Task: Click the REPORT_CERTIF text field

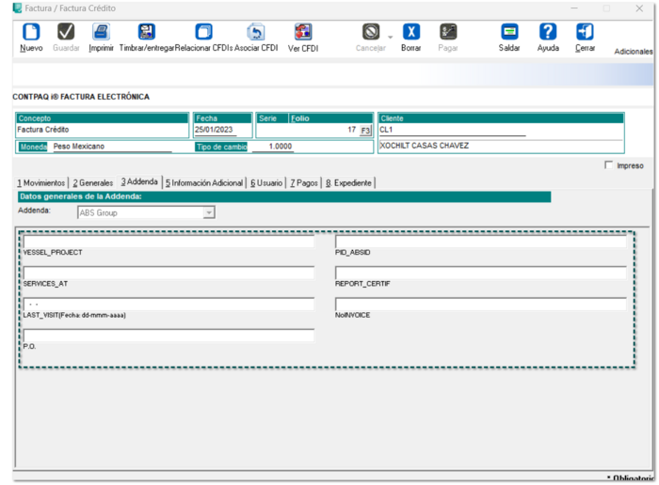Action: tap(480, 273)
